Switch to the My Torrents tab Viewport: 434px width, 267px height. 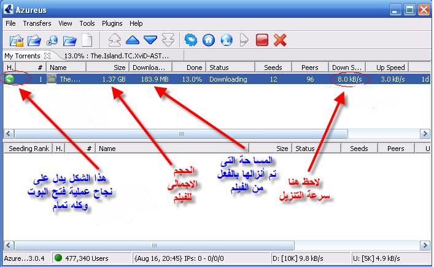(22, 56)
